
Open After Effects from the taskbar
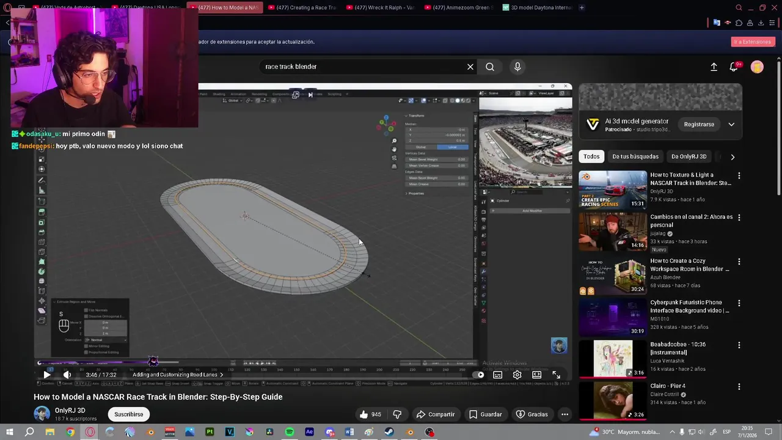pos(309,432)
